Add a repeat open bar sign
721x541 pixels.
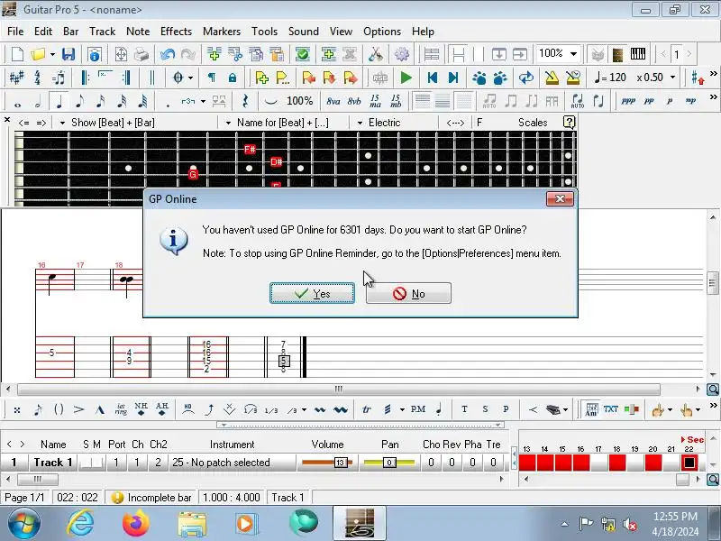pyautogui.click(x=85, y=78)
